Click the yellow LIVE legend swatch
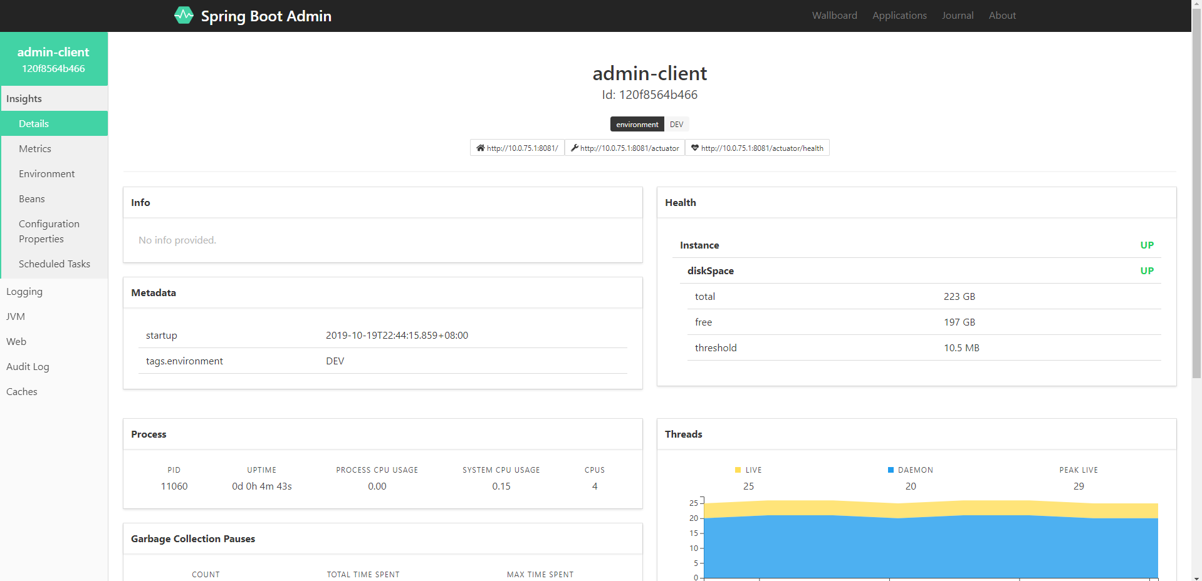The image size is (1202, 581). pyautogui.click(x=738, y=470)
